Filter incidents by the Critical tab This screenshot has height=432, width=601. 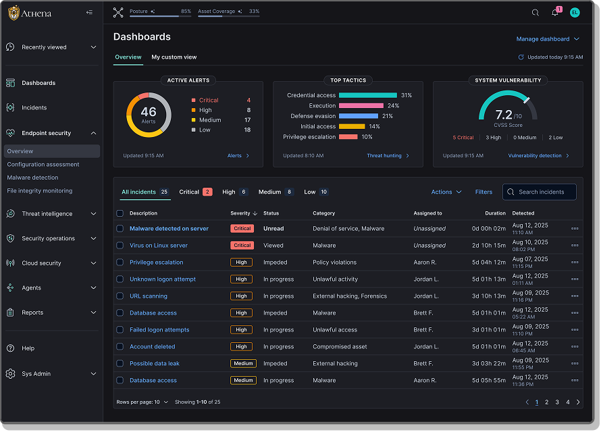(x=195, y=192)
